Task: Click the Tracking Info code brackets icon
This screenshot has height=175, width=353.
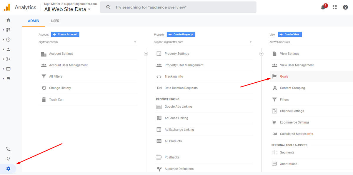Action: point(159,77)
